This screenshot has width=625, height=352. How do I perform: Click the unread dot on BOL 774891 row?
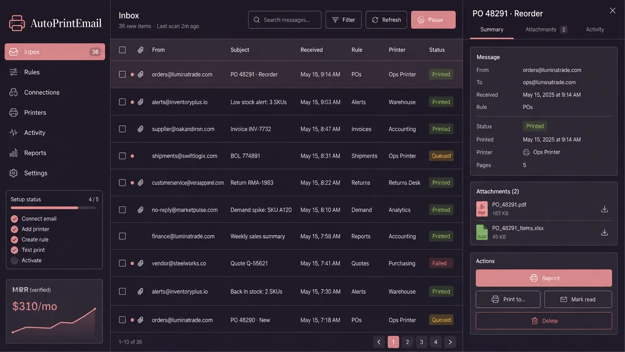(x=132, y=156)
